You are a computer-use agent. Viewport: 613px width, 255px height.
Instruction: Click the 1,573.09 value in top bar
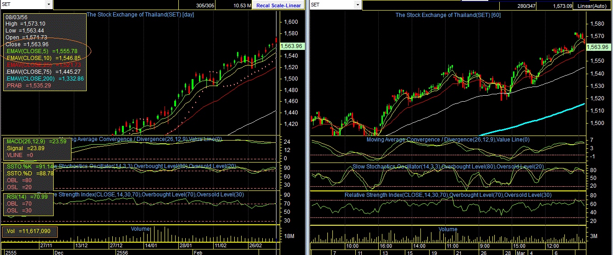(x=563, y=5)
